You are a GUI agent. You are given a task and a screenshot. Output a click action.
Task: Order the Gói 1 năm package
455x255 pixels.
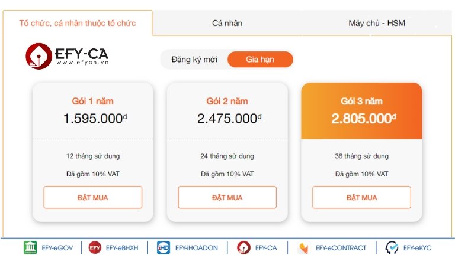pos(93,198)
